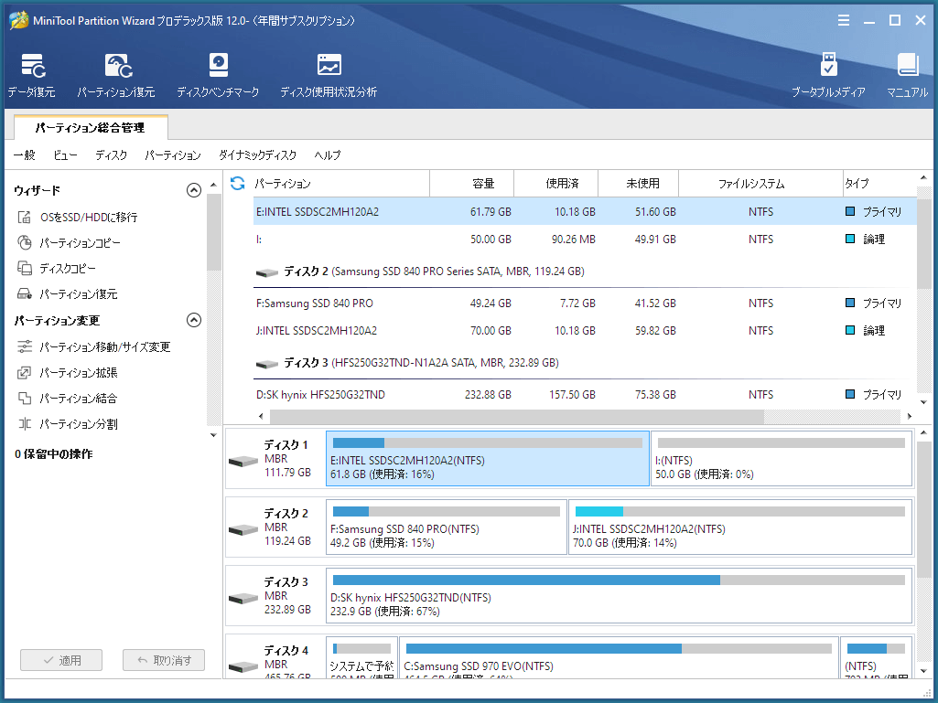Image resolution: width=938 pixels, height=703 pixels.
Task: Click the sidebar panel scroll-down arrow
Action: 213,435
